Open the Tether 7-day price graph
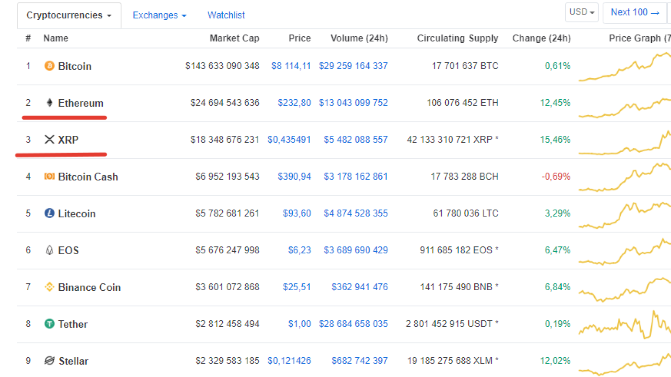This screenshot has height=377, width=671. coord(625,325)
